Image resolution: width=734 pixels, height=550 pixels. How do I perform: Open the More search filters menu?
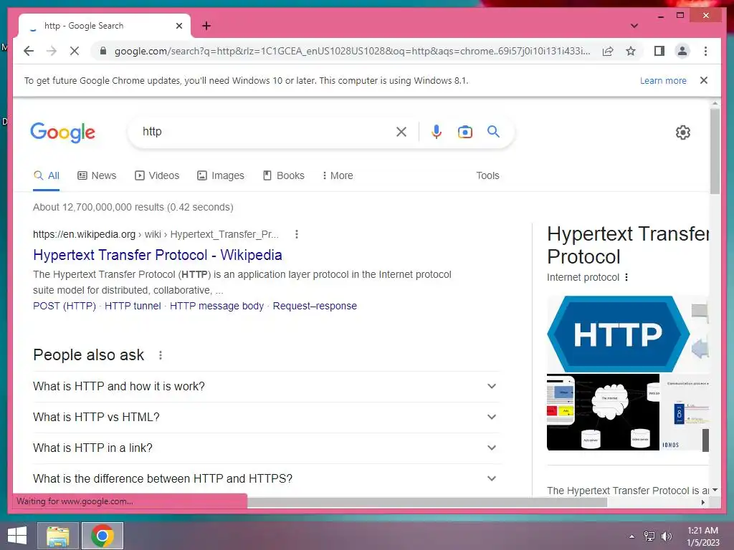338,176
